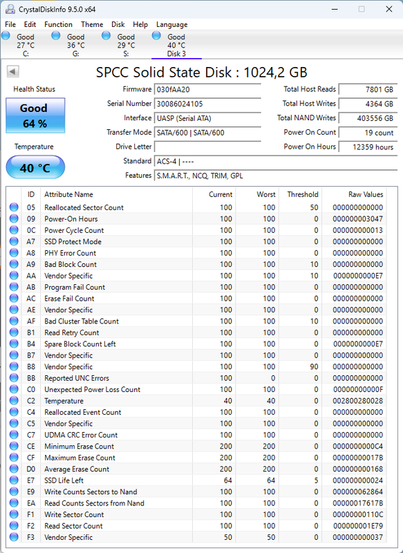This screenshot has width=403, height=553.
Task: Click the Good 64 % health status button
Action: tap(35, 115)
